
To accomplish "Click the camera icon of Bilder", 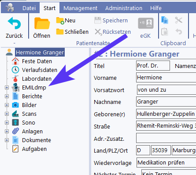I will 15,105.
